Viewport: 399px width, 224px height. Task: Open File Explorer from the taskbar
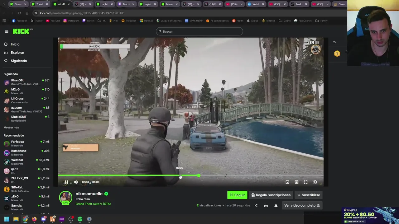tap(16, 219)
